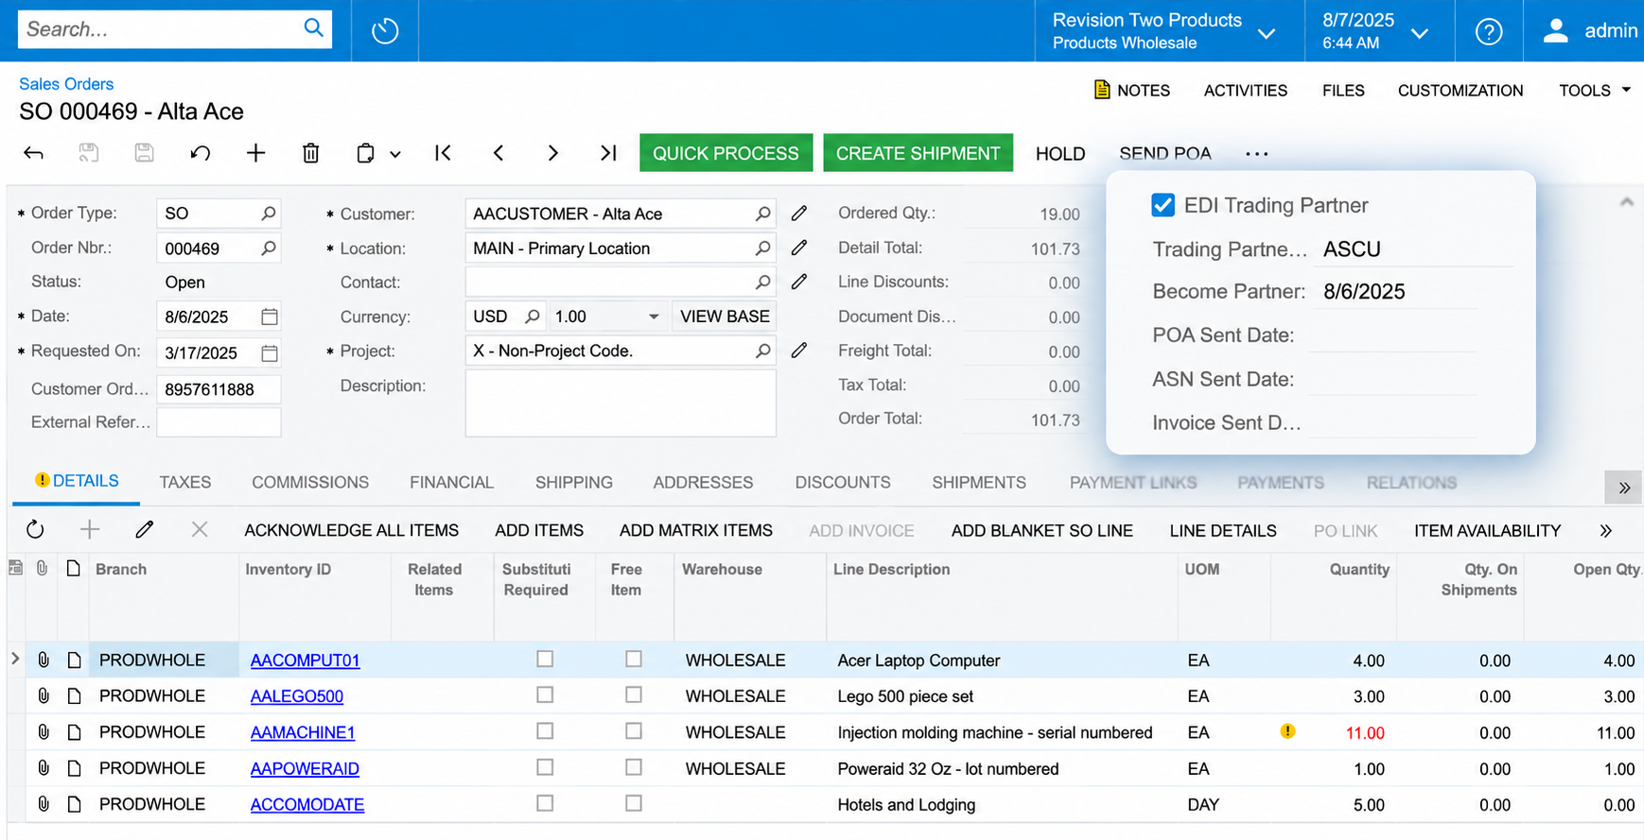The height and width of the screenshot is (840, 1644).
Task: Go to the previous record
Action: coord(498,153)
